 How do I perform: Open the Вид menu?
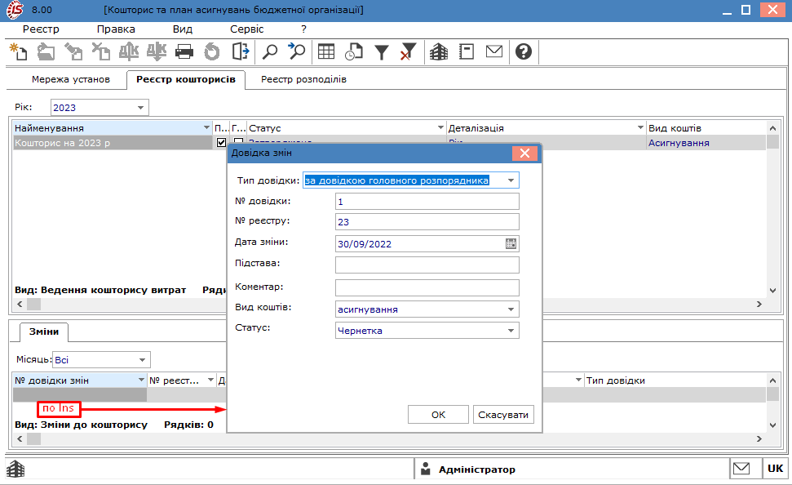click(183, 29)
